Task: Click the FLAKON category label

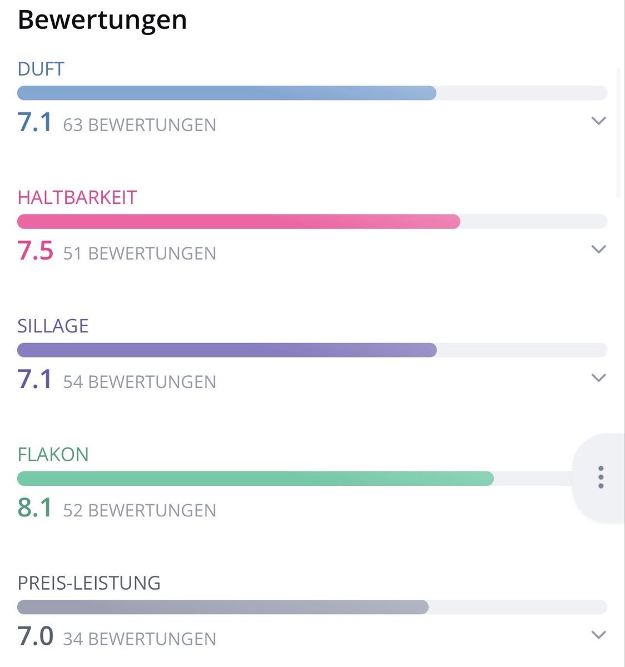Action: (x=53, y=455)
